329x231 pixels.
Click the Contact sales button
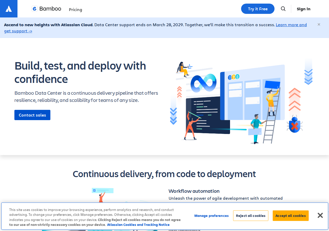(32, 115)
